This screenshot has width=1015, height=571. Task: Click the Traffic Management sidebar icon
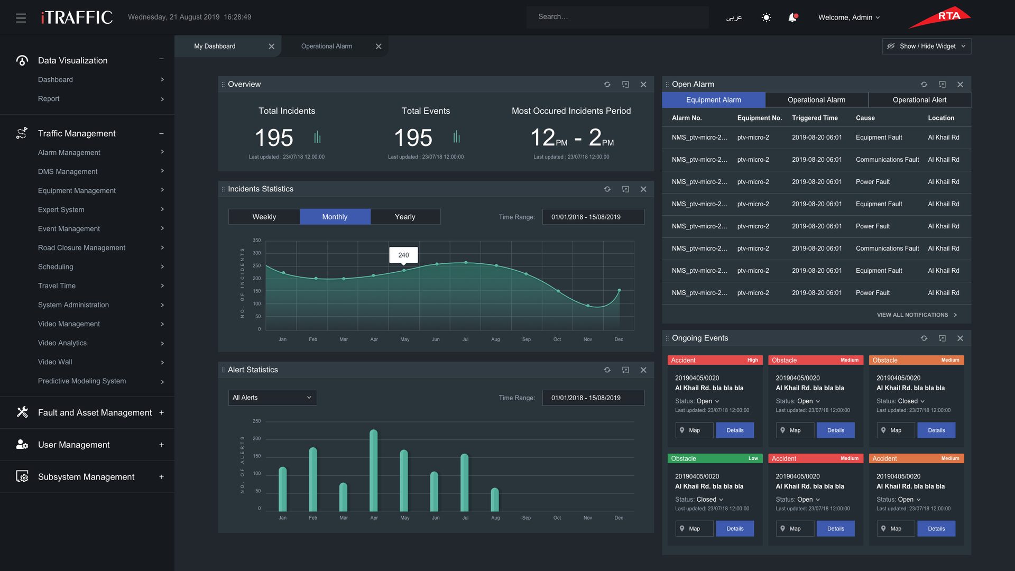22,133
